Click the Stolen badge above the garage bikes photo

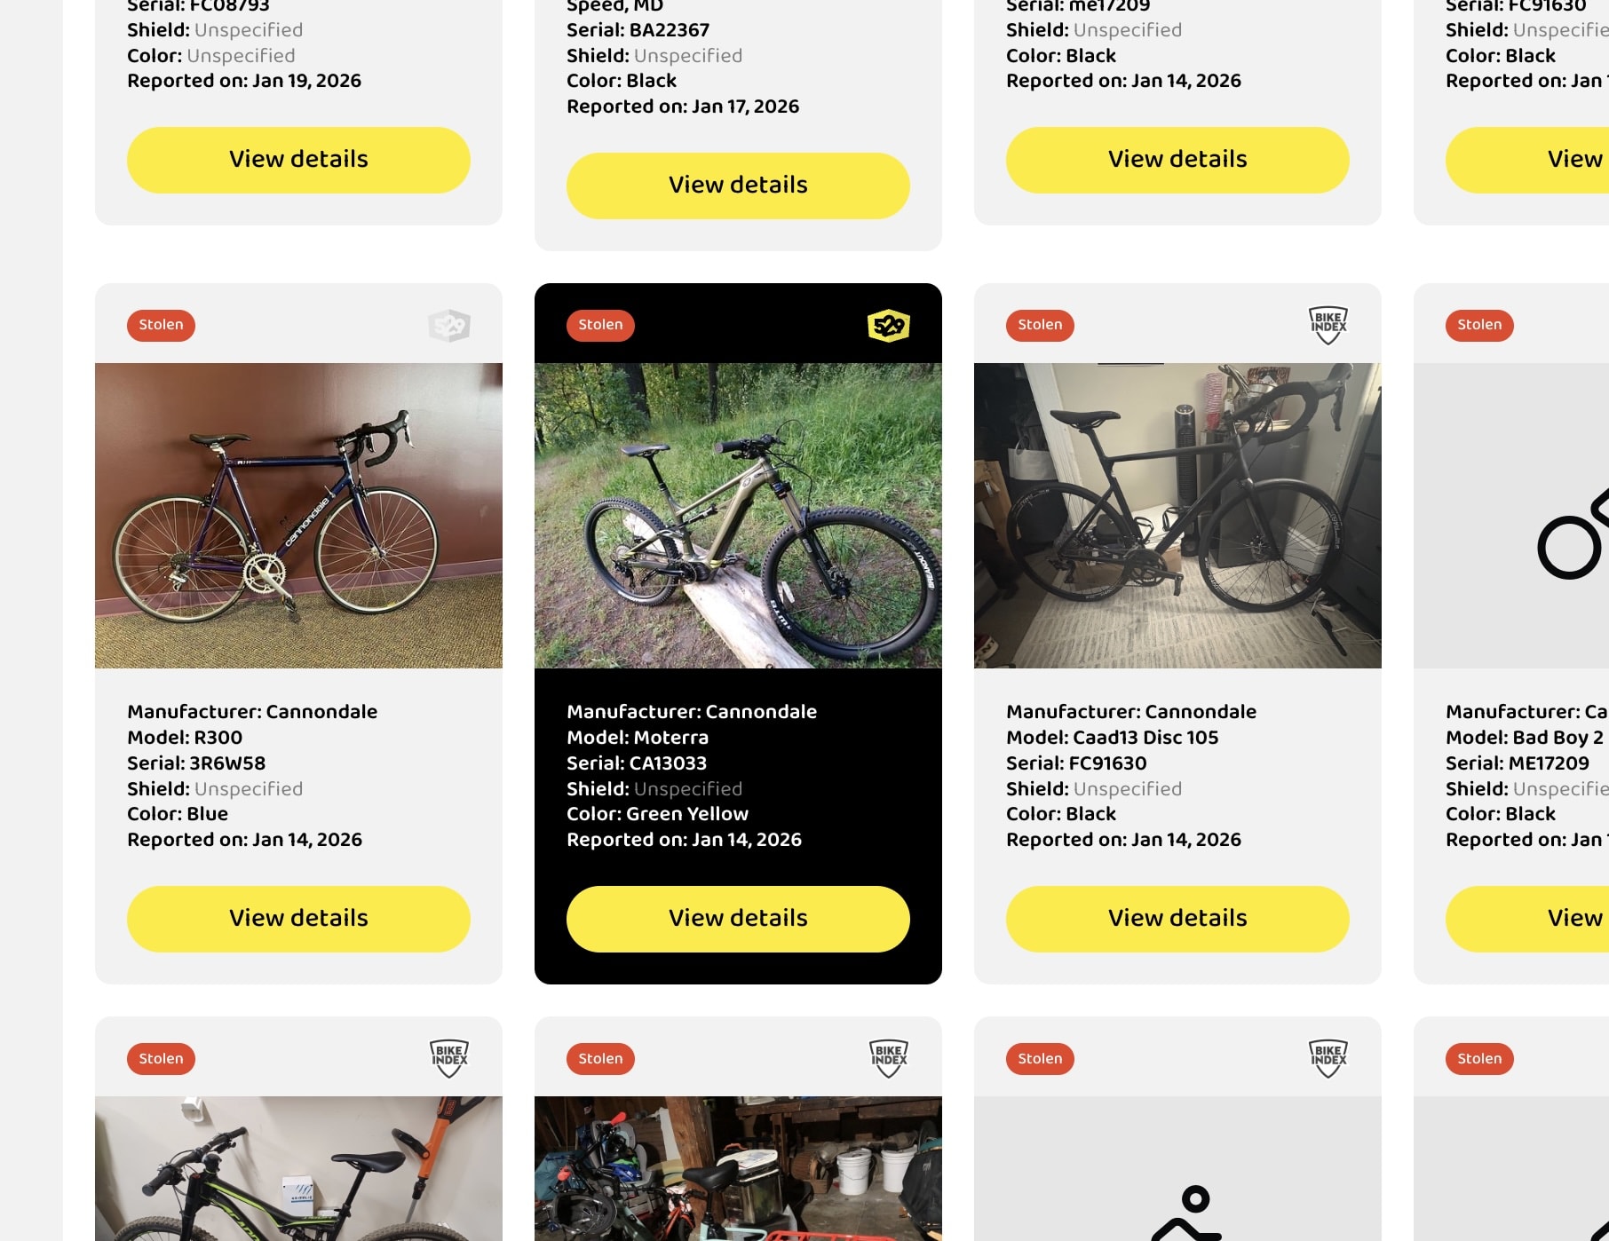(x=599, y=1058)
